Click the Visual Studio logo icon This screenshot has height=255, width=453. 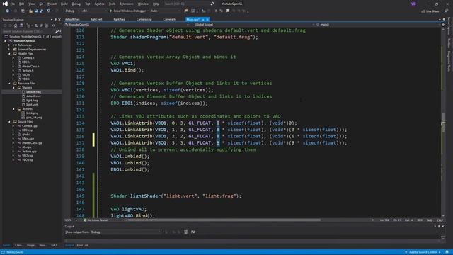(5, 4)
